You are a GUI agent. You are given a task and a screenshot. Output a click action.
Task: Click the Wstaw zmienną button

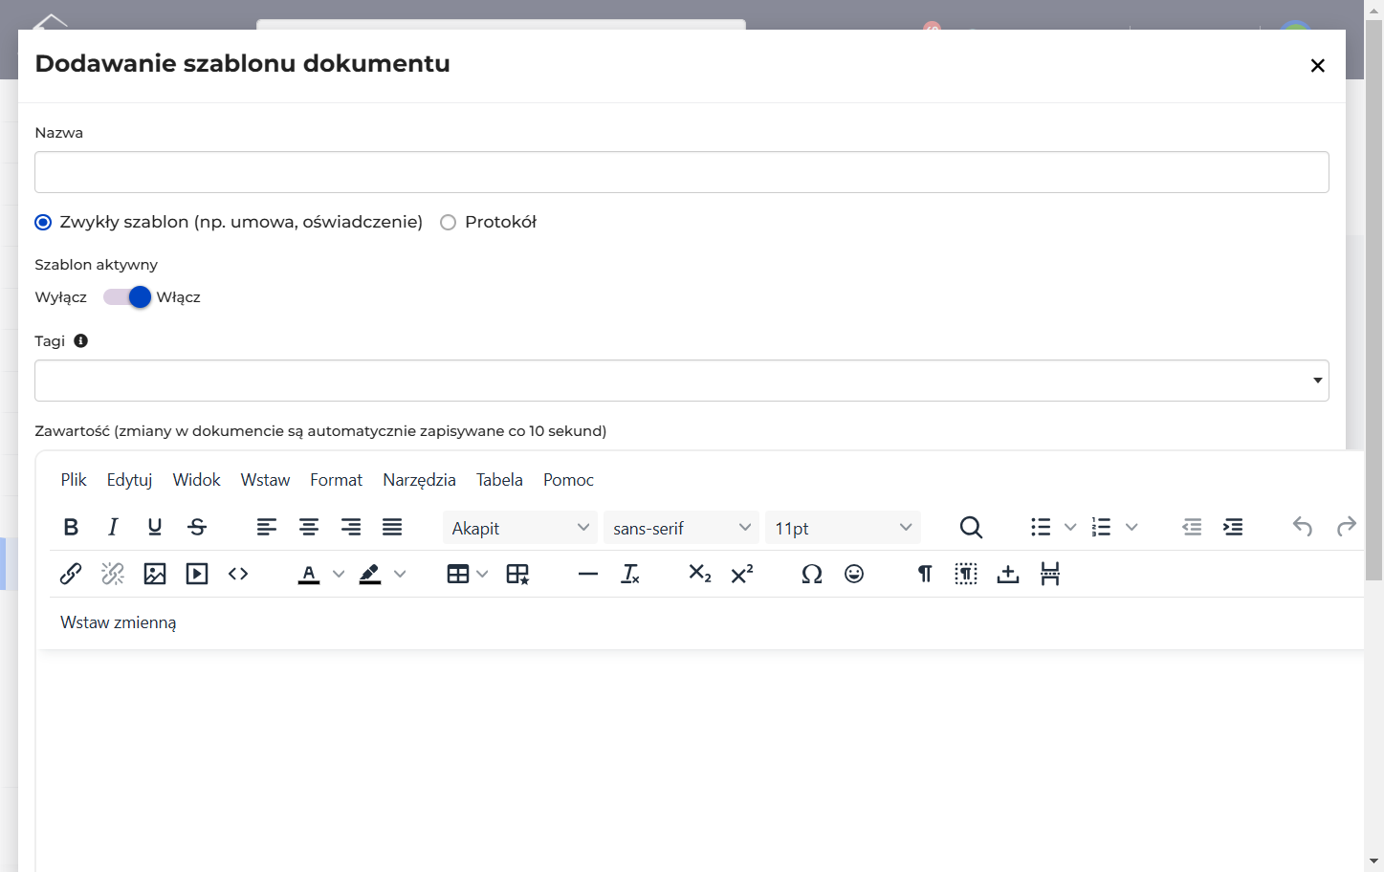click(x=119, y=622)
